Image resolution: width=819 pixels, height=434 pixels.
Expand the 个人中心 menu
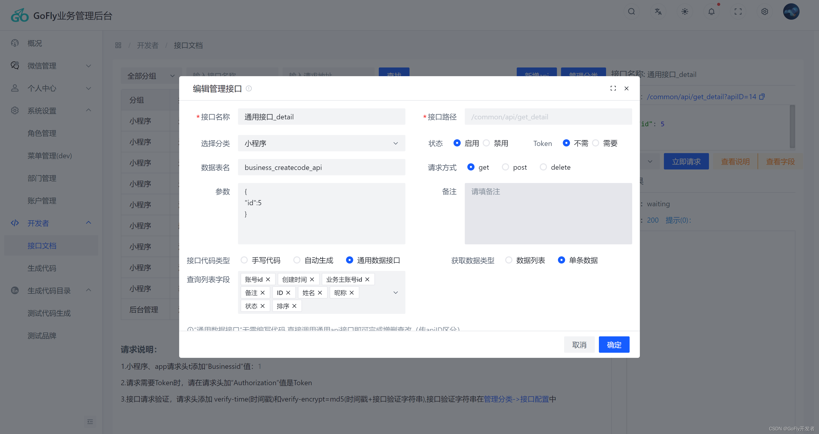point(51,88)
